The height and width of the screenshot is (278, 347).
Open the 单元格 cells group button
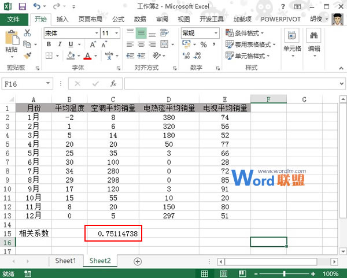click(x=292, y=43)
